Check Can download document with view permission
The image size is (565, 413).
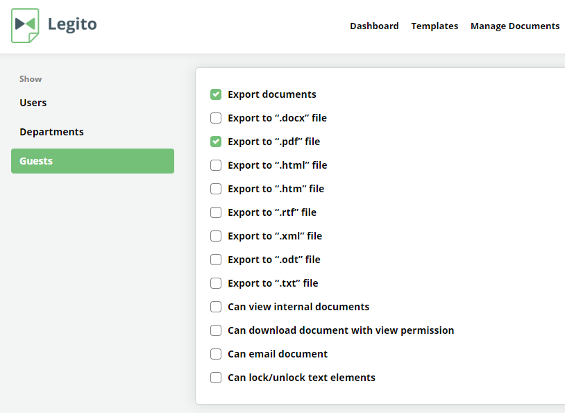point(216,330)
